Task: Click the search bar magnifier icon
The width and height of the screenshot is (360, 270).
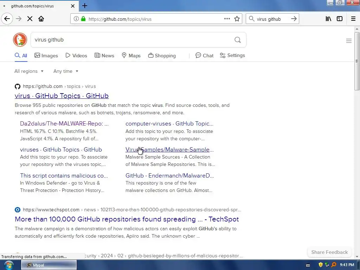Action: tap(252, 19)
